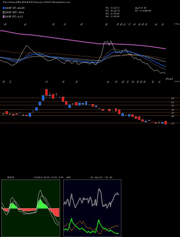Image resolution: width=180 pixels, height=237 pixels.
Task: Click the white DOW MT legend swatch
Action: pos(4,13)
